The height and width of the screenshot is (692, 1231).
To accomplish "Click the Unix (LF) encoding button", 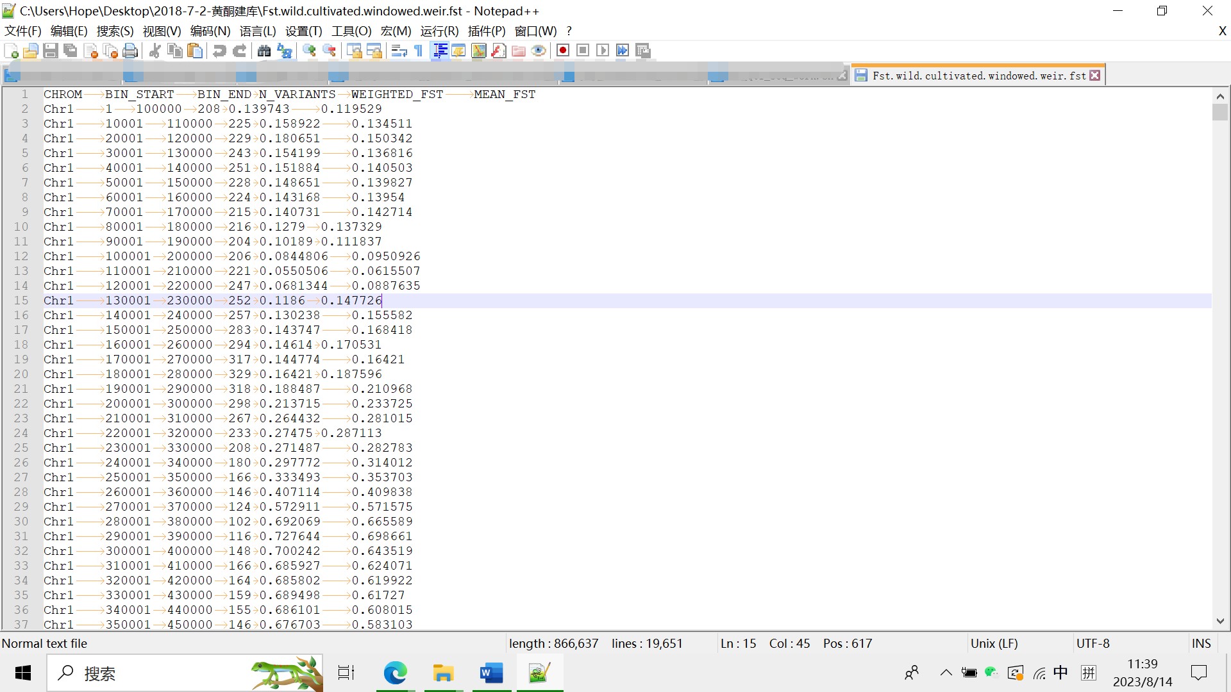I will (993, 643).
